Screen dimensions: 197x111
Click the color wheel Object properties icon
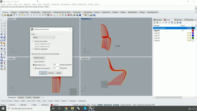point(71,15)
